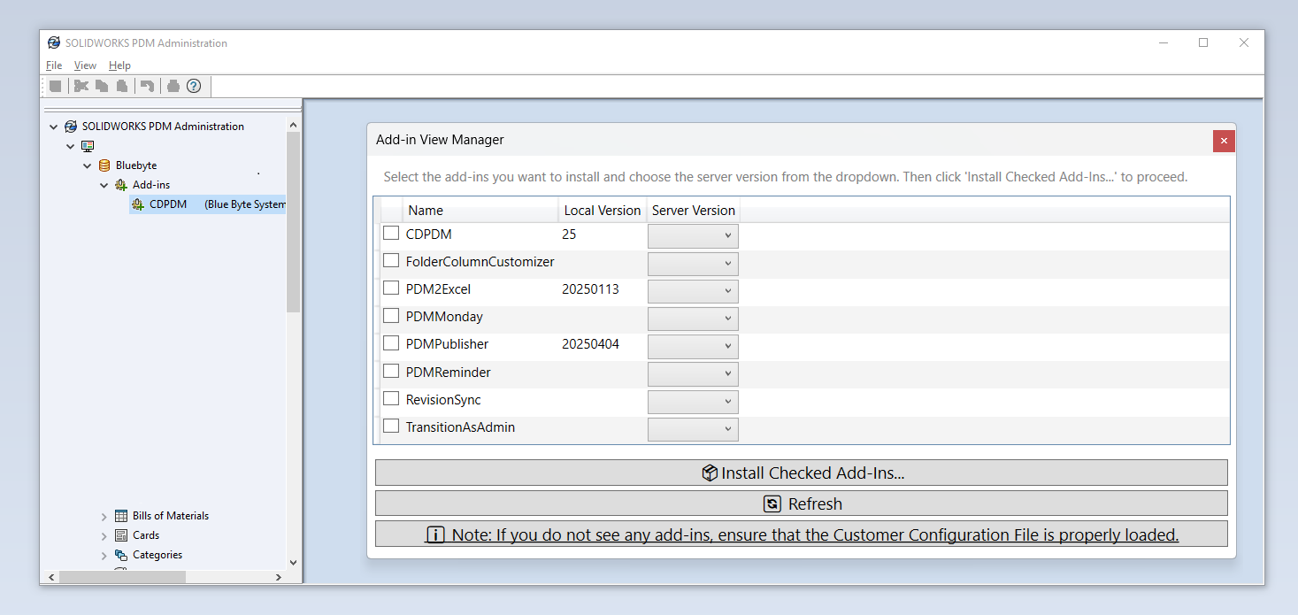Image resolution: width=1298 pixels, height=615 pixels.
Task: Click the Save toolbar icon
Action: click(56, 86)
